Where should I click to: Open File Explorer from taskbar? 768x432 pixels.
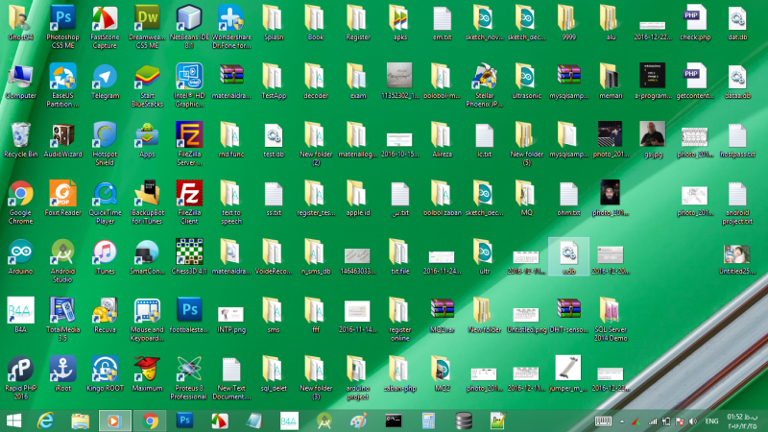[80, 420]
